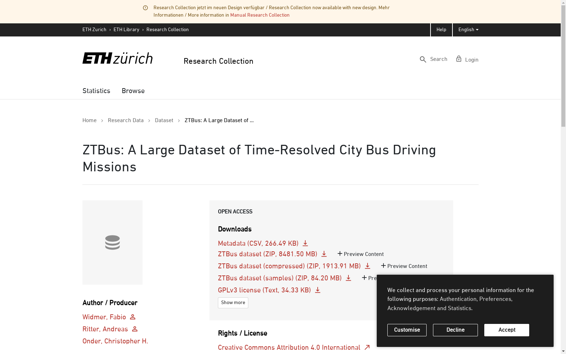Go to ETH Zurich in top bar
This screenshot has width=566, height=354.
coord(94,30)
